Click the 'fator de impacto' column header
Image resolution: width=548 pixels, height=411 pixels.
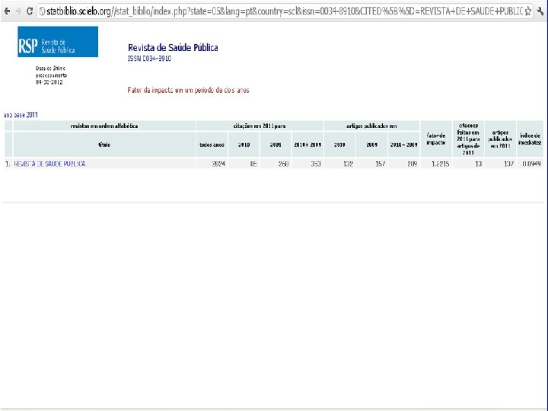click(x=436, y=139)
